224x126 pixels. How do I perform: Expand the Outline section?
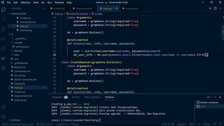point(16,120)
